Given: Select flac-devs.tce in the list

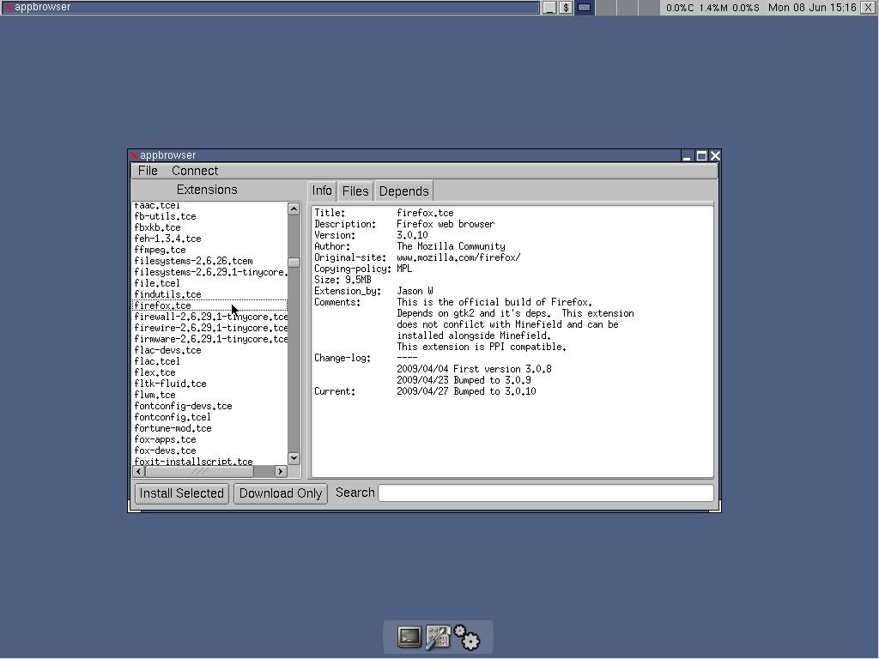Looking at the screenshot, I should point(209,351).
